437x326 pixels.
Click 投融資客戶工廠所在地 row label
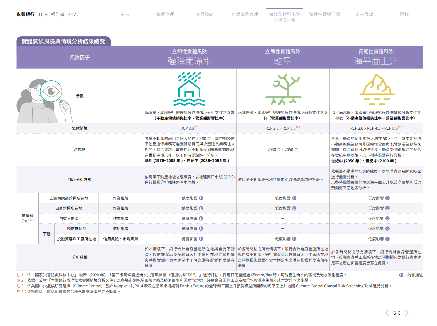[x=76, y=239]
